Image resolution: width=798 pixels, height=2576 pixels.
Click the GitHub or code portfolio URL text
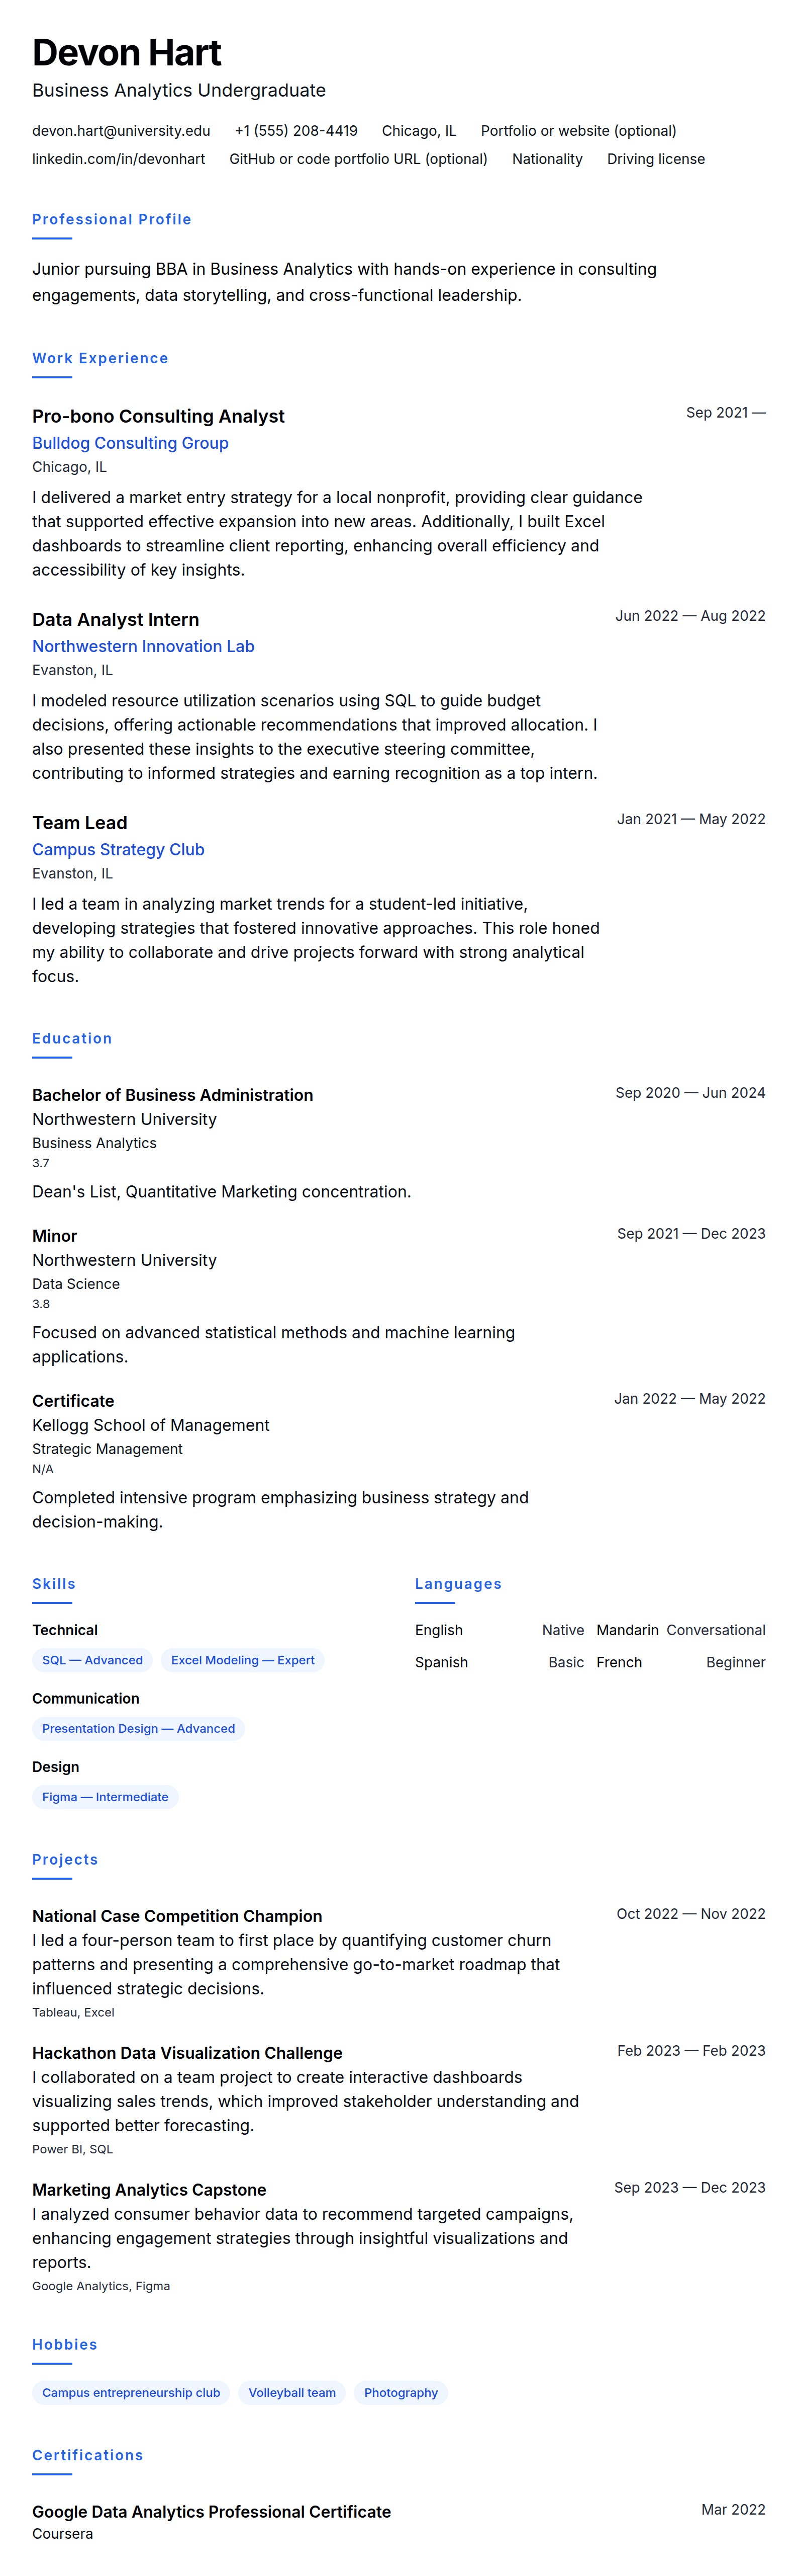tap(358, 159)
